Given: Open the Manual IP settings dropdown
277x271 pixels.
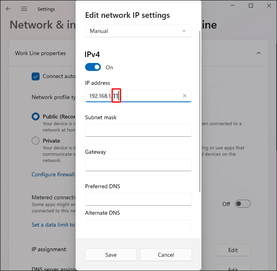Looking at the screenshot, I should (x=138, y=31).
